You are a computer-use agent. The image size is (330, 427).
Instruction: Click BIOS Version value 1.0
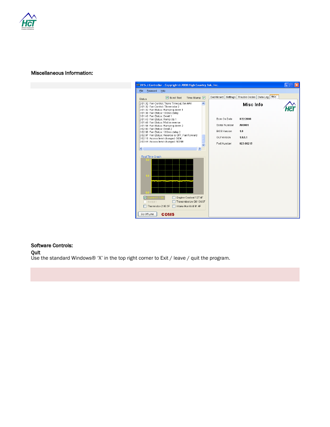click(241, 131)
